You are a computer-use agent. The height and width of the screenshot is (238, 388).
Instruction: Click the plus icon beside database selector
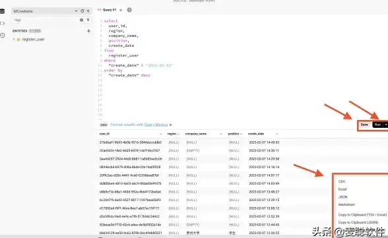[x=88, y=11]
